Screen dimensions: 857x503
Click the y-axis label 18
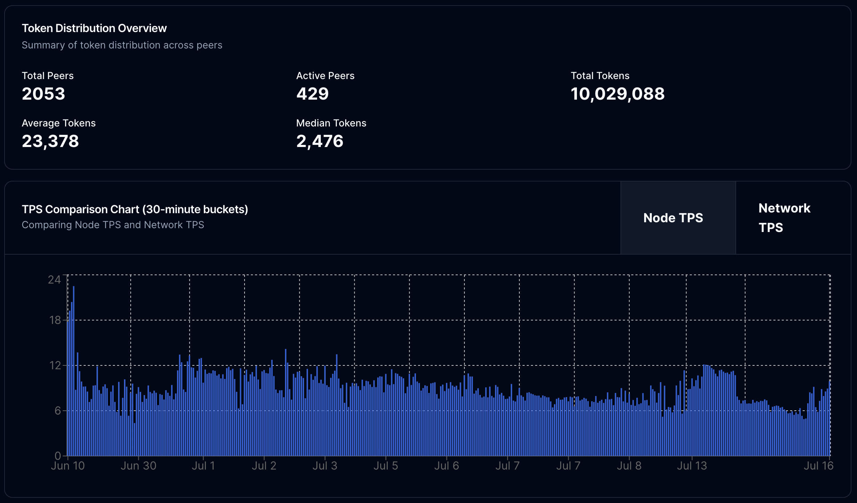click(55, 320)
